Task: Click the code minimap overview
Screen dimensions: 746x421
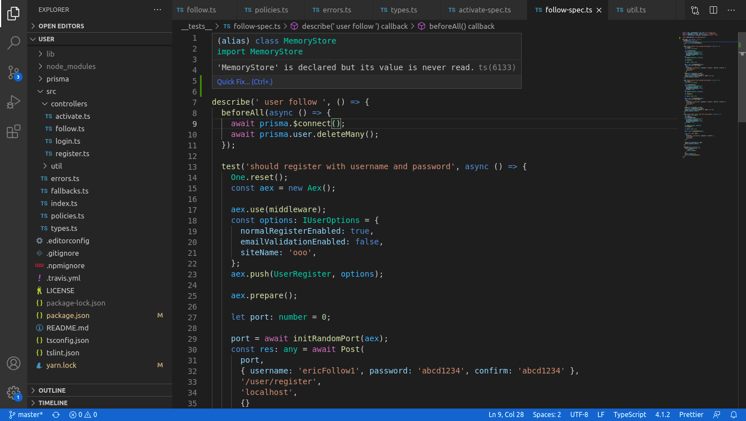Action: [x=708, y=96]
